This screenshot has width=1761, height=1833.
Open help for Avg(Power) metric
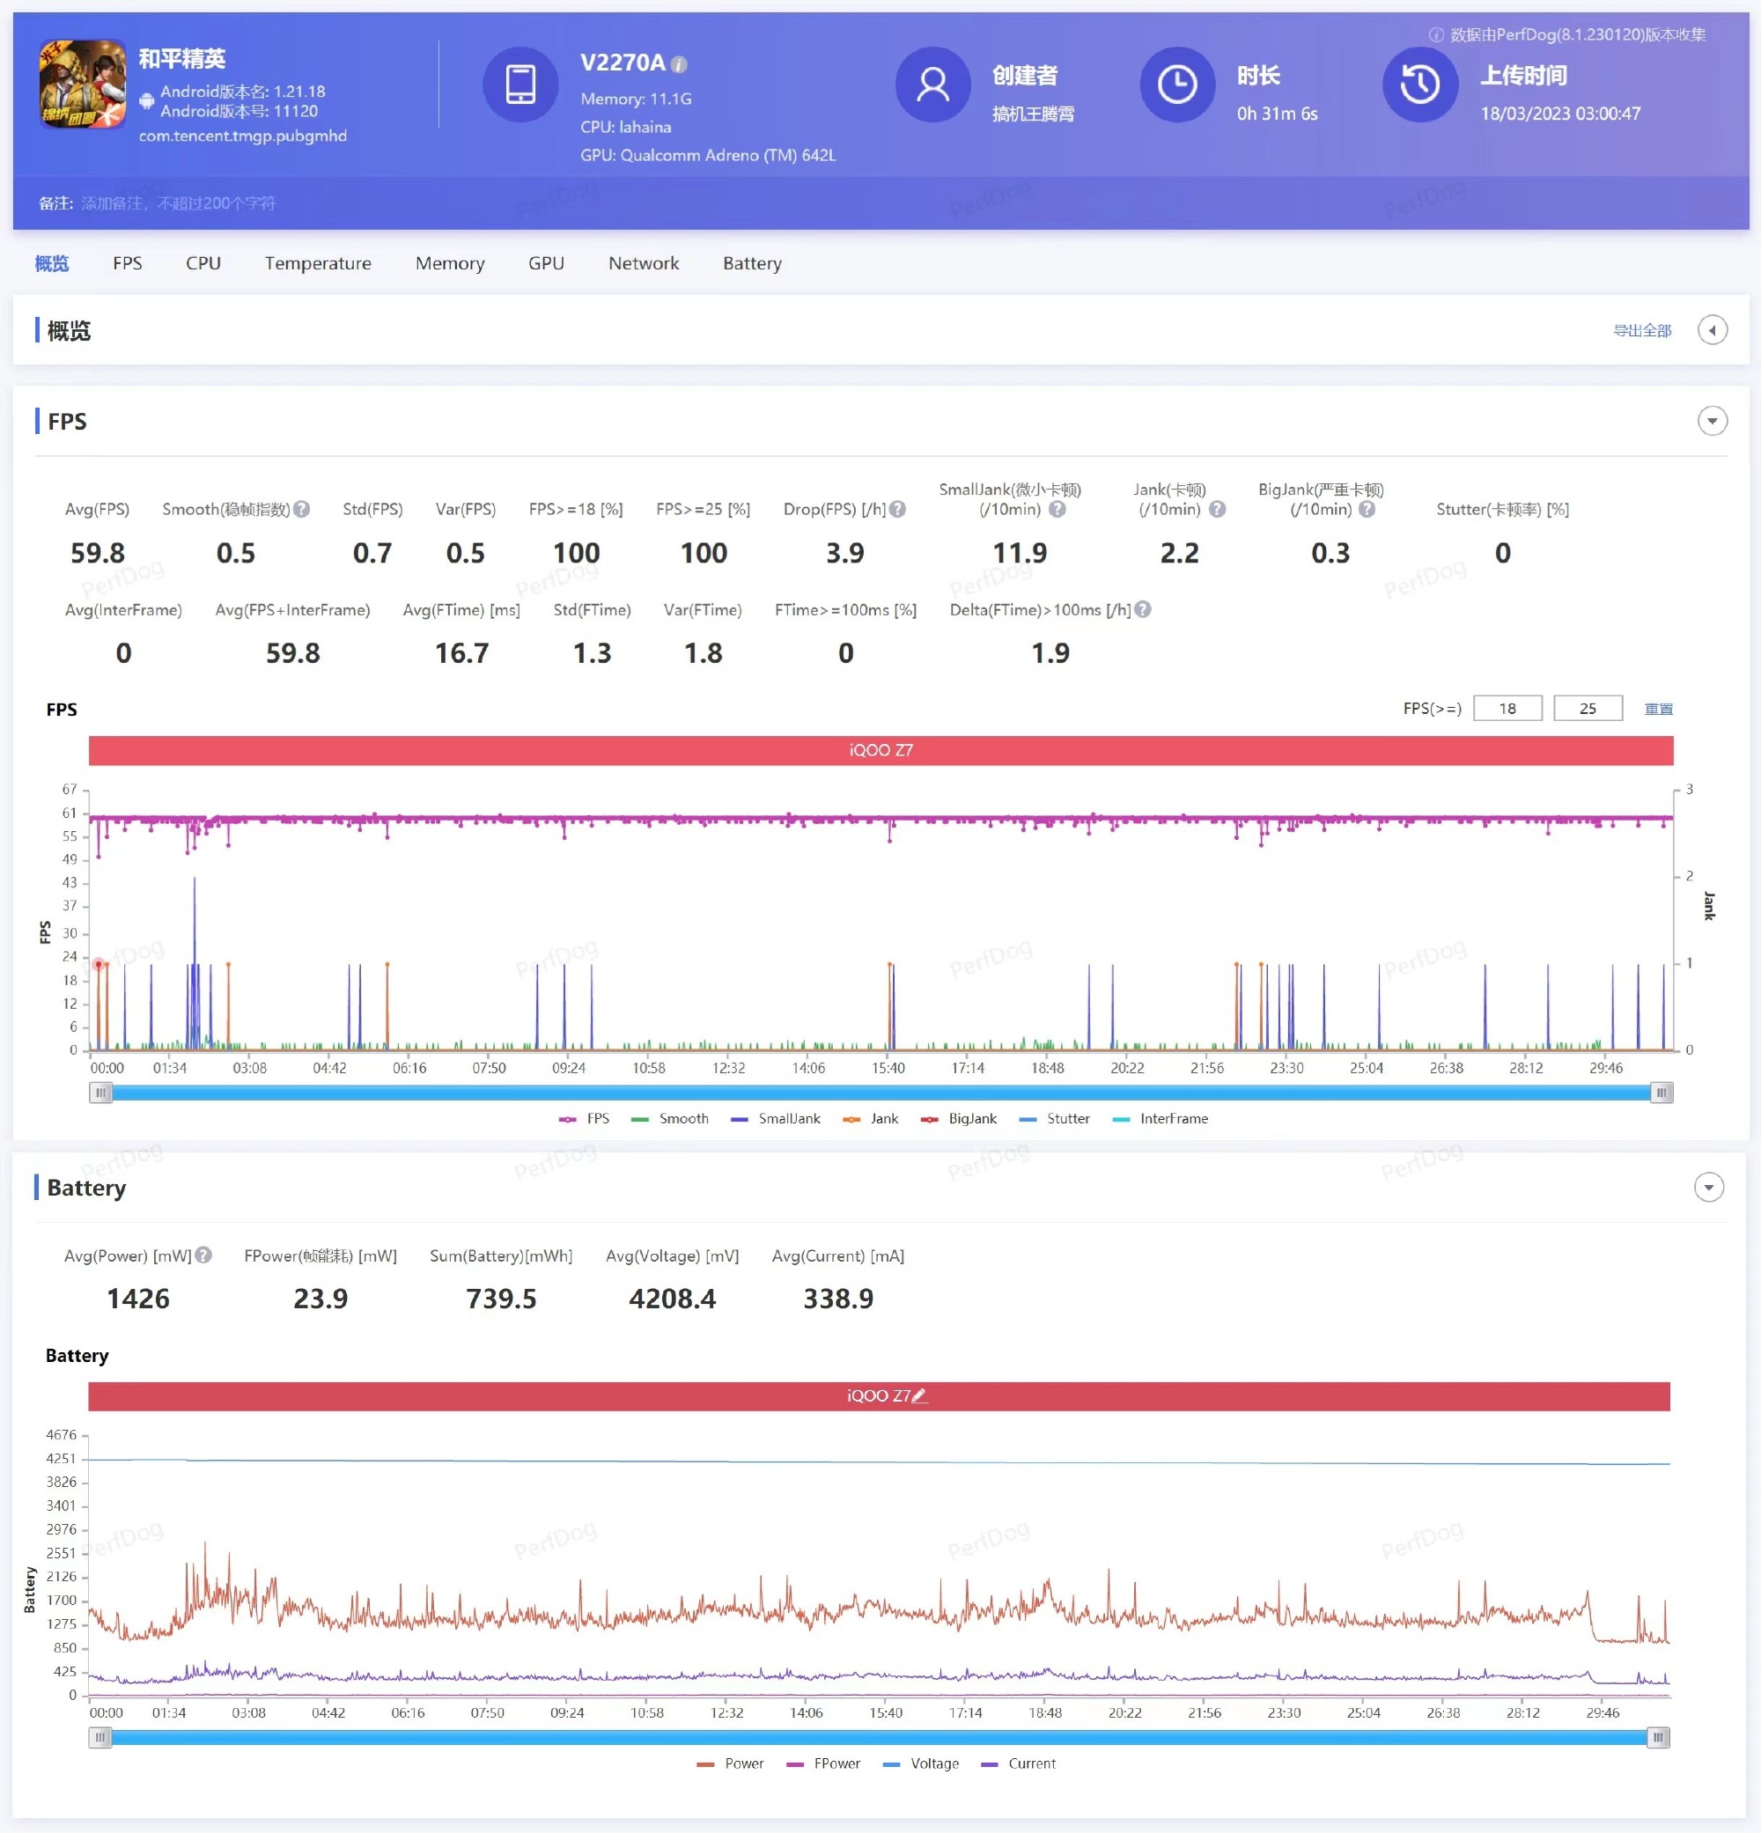(x=203, y=1255)
